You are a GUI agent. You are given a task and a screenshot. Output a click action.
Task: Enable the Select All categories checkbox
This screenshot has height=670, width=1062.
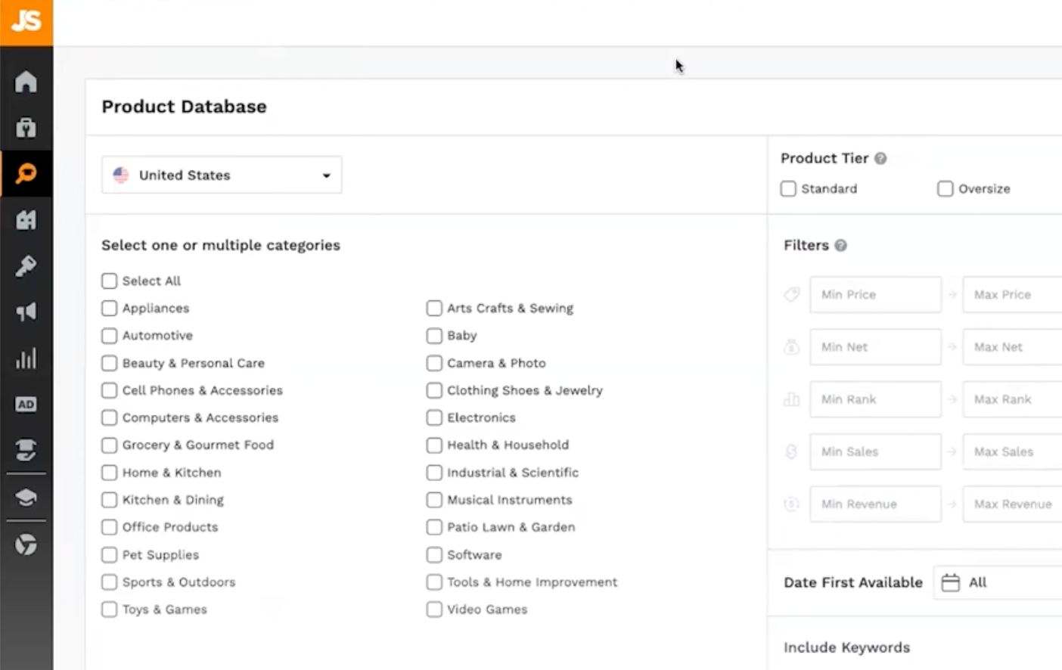pos(108,281)
